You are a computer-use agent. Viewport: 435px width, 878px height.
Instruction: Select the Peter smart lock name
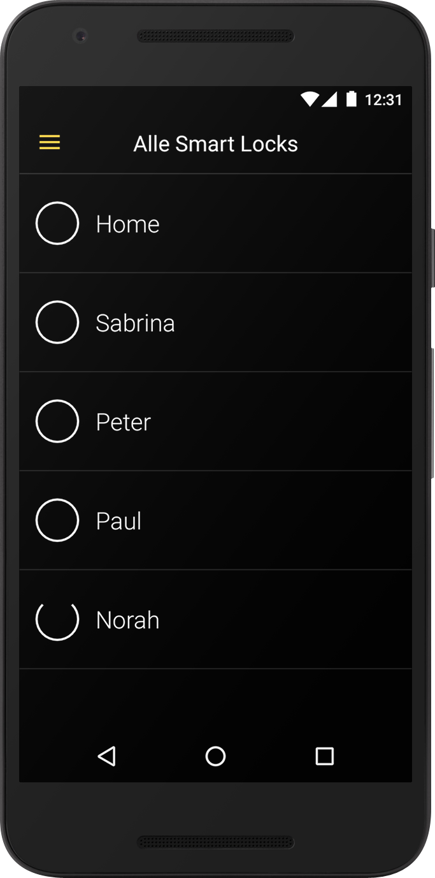click(124, 422)
